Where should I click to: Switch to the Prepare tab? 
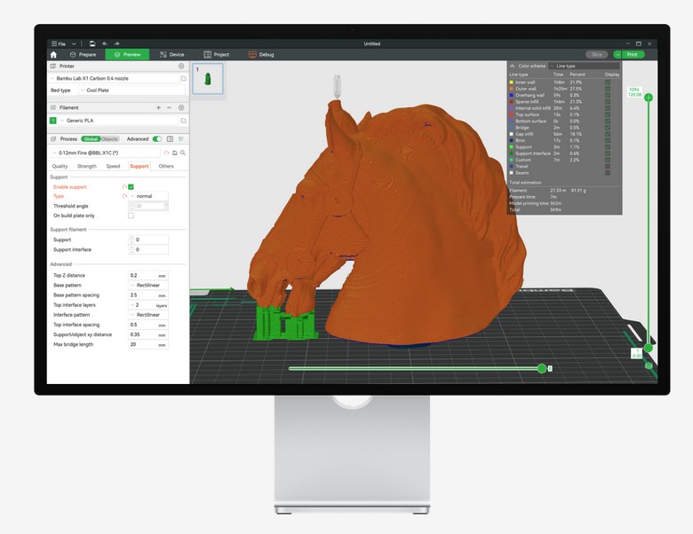(x=84, y=55)
